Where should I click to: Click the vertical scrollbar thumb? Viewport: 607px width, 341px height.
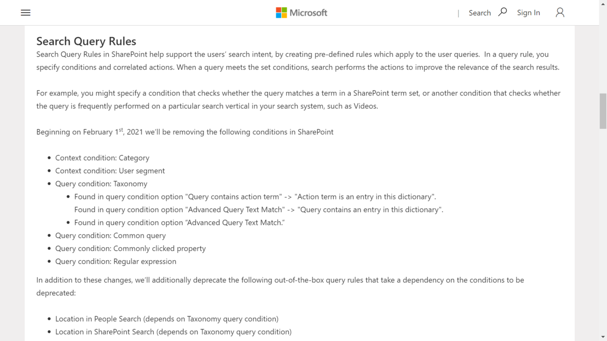click(602, 111)
